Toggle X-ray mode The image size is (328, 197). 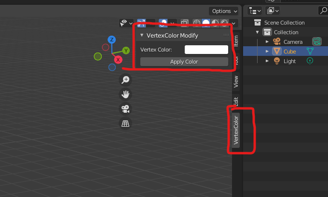[184, 23]
